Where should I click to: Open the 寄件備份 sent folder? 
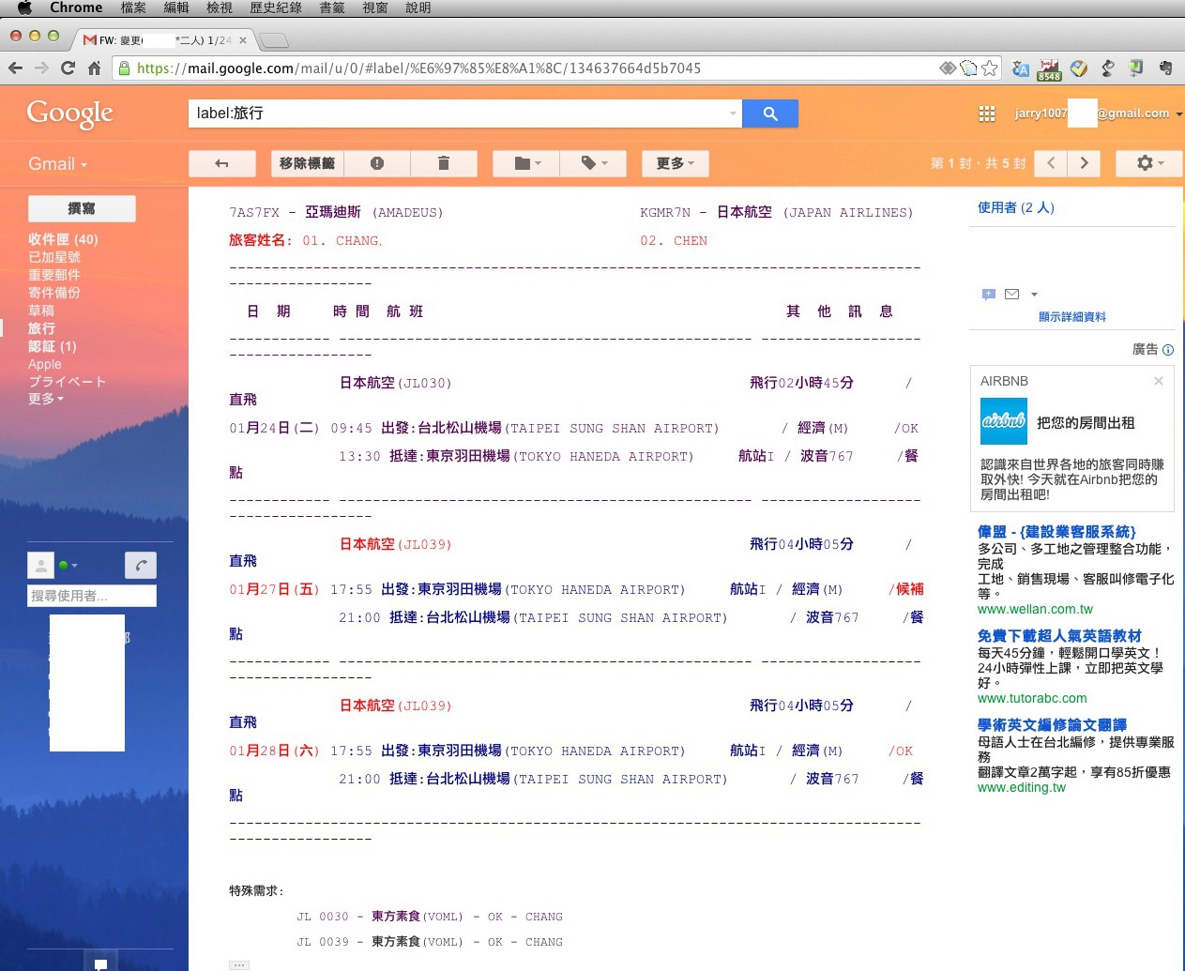click(x=54, y=293)
